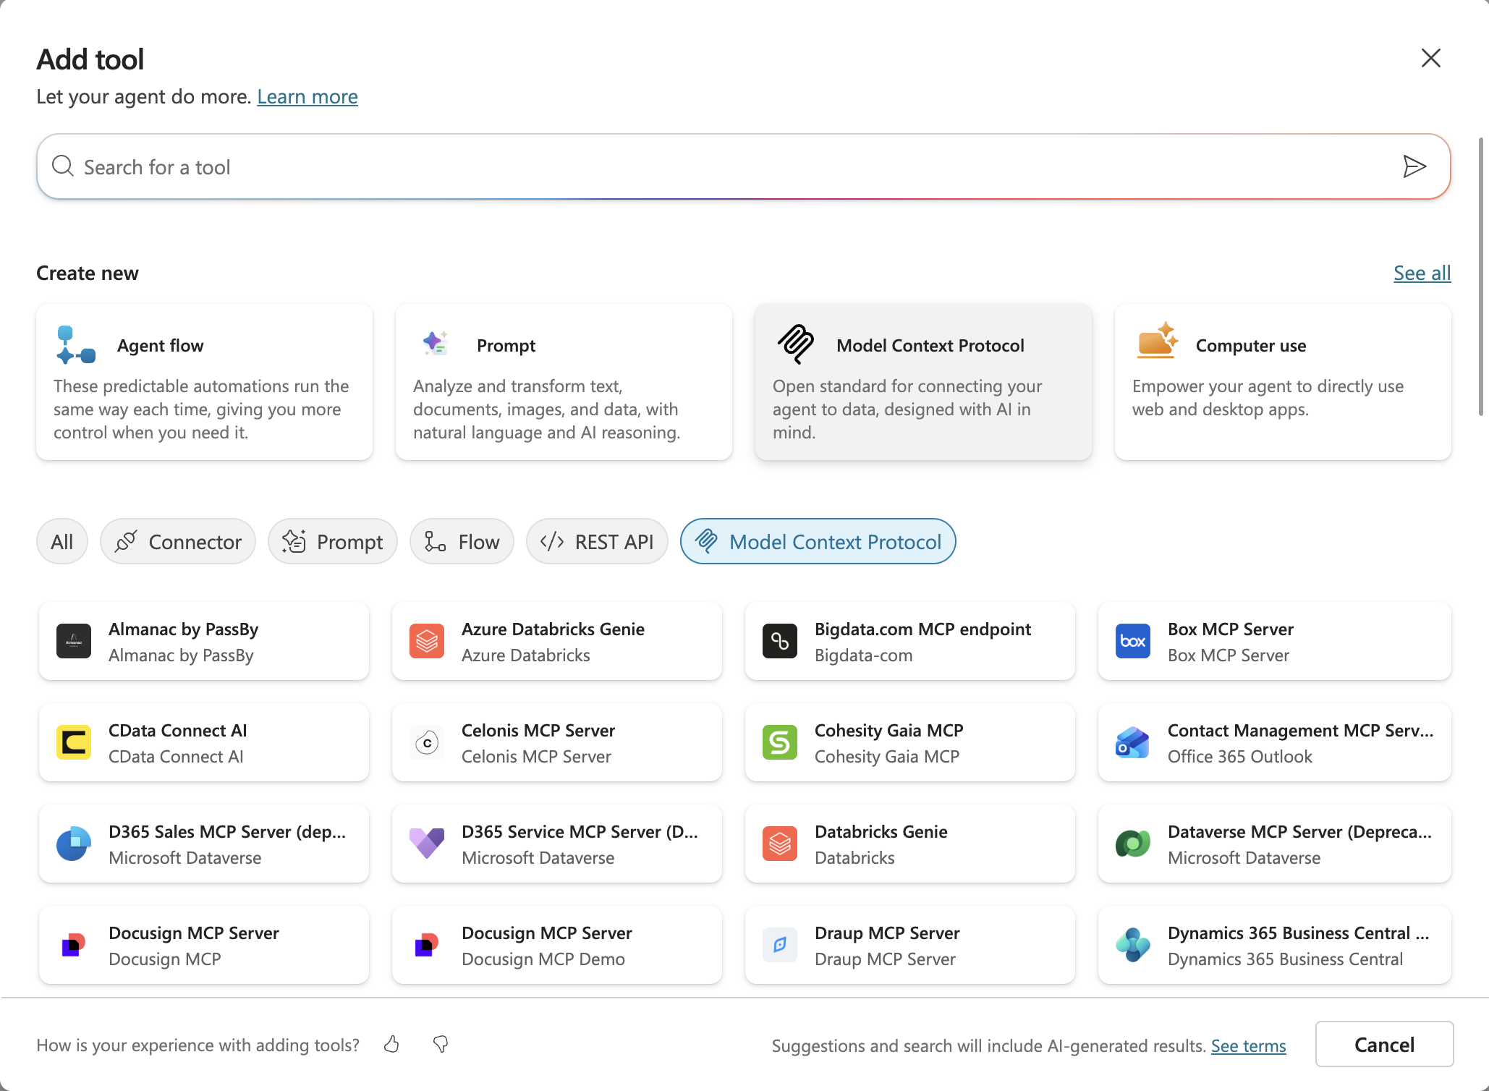Click the Docusign MCP Demo icon
The width and height of the screenshot is (1489, 1091).
pos(427,945)
